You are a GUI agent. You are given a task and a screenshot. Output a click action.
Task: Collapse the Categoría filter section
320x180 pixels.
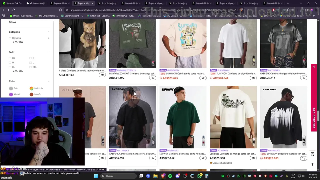[48, 32]
